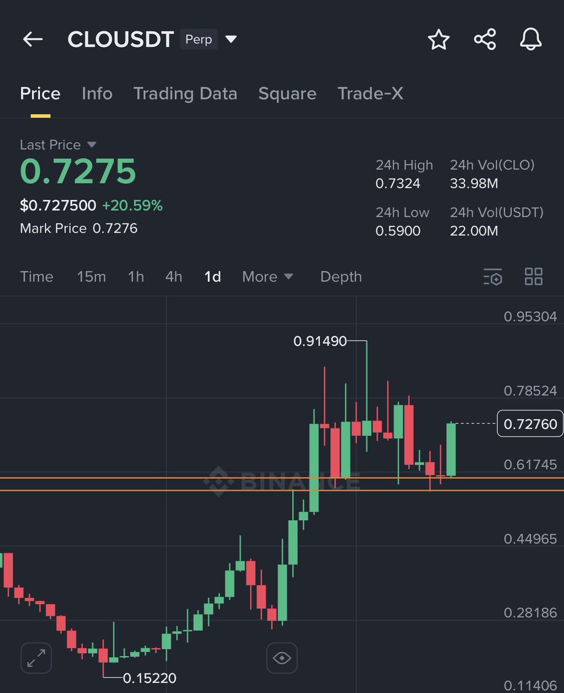Select the Info tab

96,94
